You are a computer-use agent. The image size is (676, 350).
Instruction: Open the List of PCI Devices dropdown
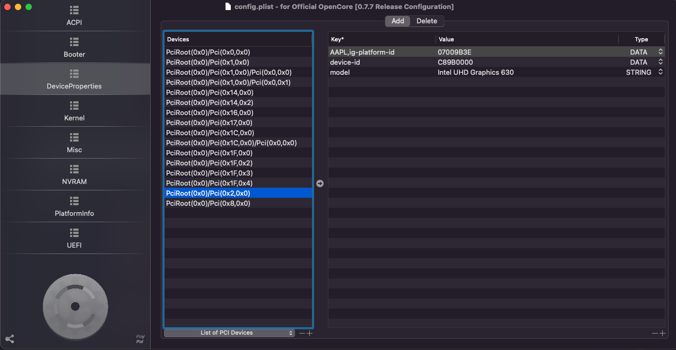click(x=229, y=333)
